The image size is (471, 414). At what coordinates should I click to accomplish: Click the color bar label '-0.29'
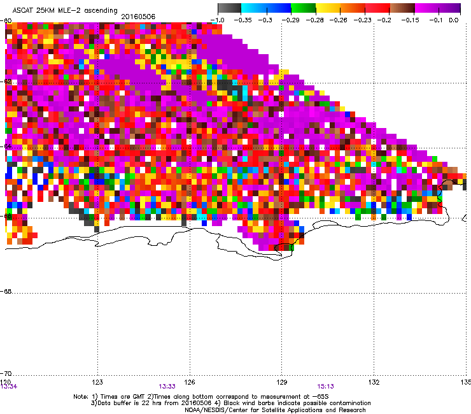click(290, 20)
